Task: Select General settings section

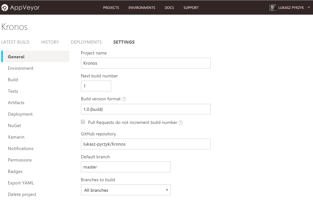Action: pos(35,57)
